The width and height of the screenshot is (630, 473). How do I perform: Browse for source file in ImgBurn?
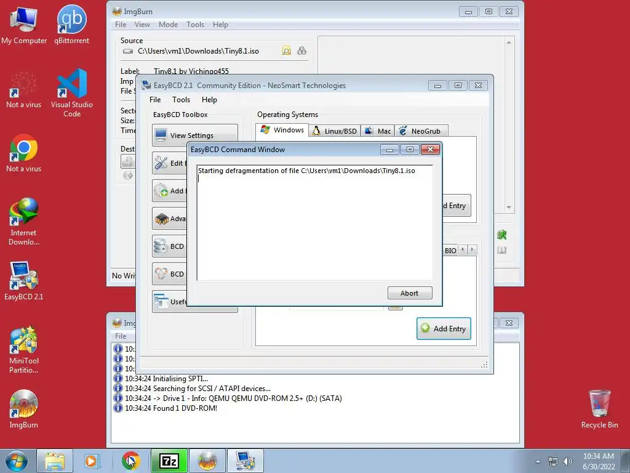click(x=287, y=51)
